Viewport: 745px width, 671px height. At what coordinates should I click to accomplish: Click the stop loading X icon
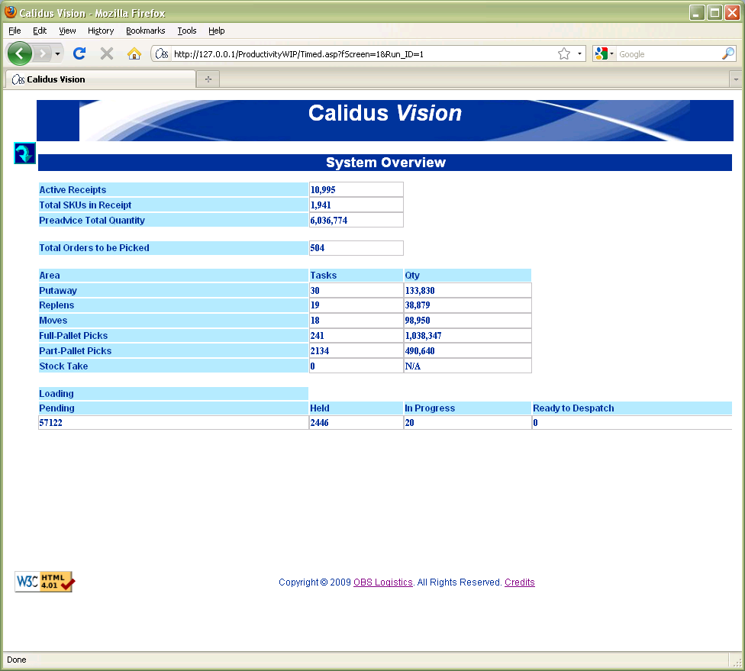107,53
